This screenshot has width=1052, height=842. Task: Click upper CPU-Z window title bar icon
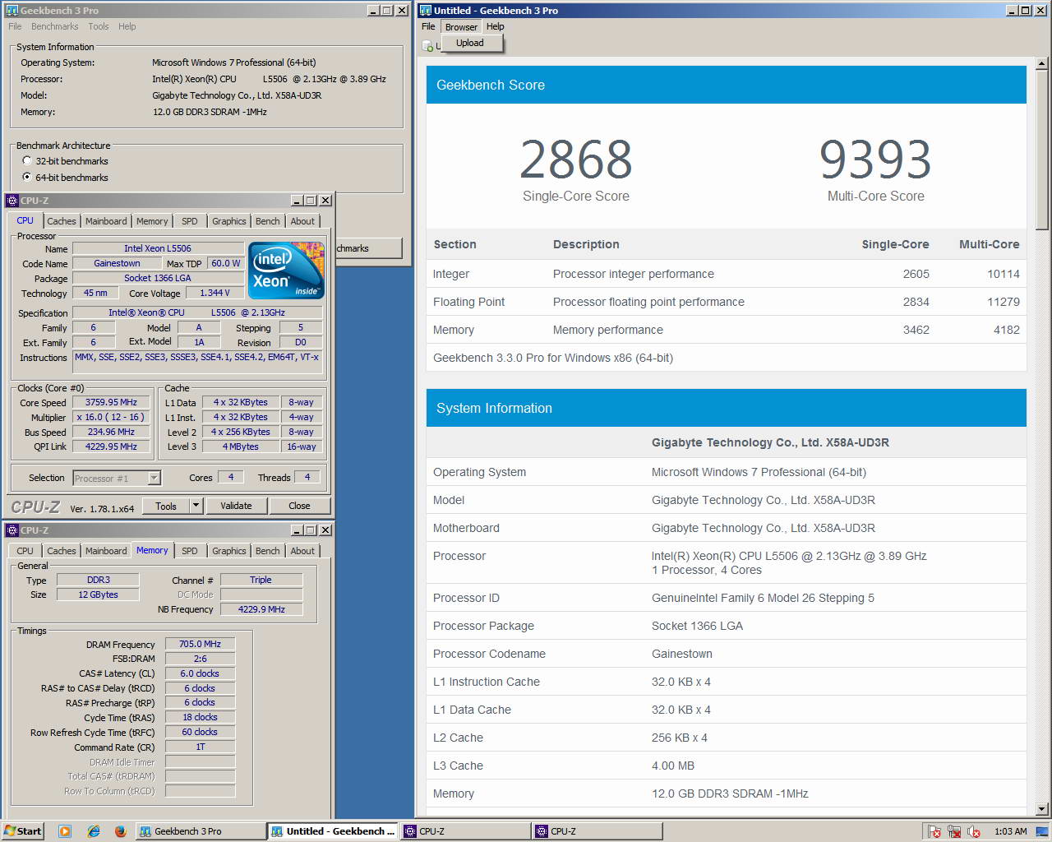12,200
